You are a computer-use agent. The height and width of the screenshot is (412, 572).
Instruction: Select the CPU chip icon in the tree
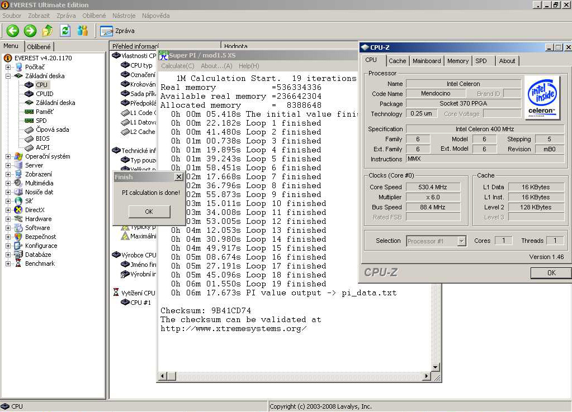[x=29, y=85]
